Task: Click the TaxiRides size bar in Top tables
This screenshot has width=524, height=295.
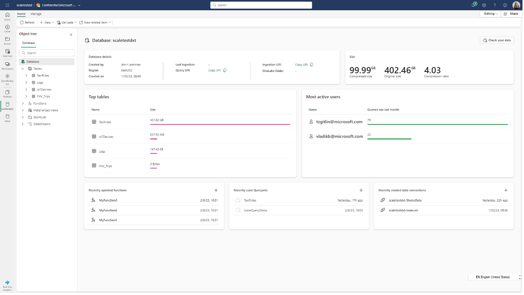Action: coord(220,124)
